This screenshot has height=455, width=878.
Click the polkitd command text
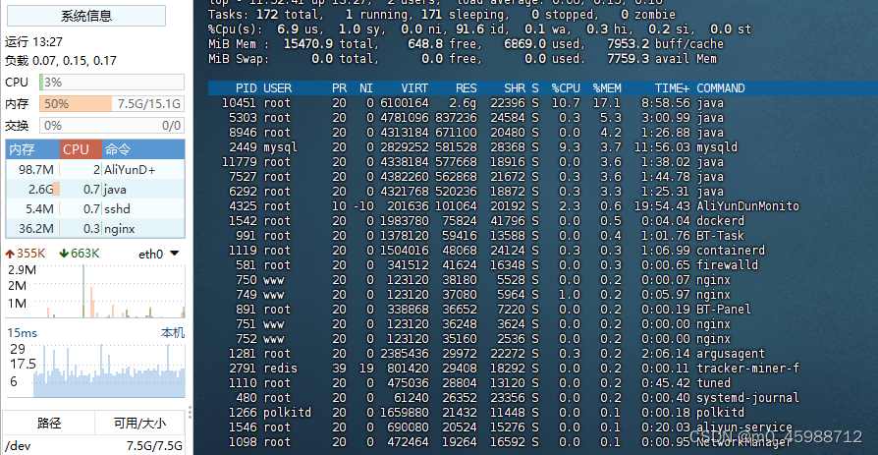tap(721, 413)
